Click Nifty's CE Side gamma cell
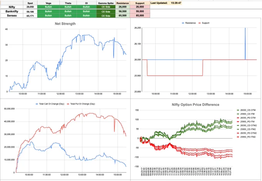 (106, 7)
